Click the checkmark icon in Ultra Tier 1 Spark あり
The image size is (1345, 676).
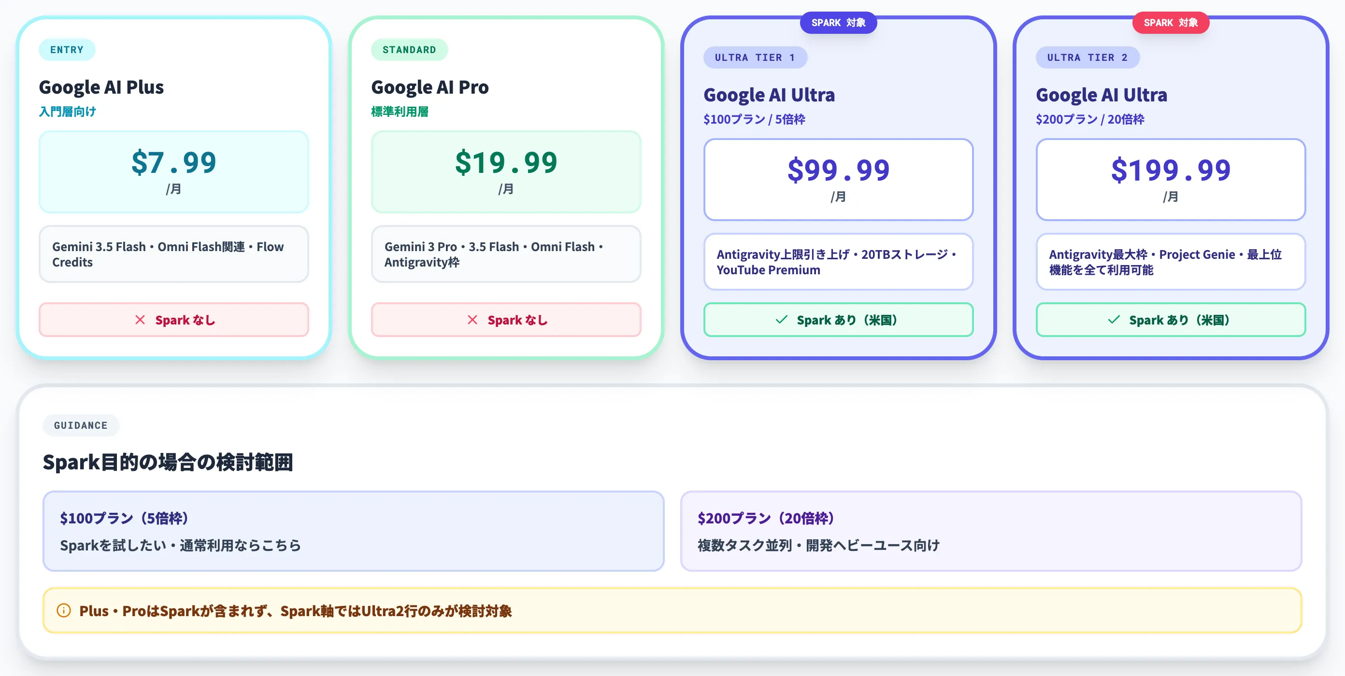[781, 320]
